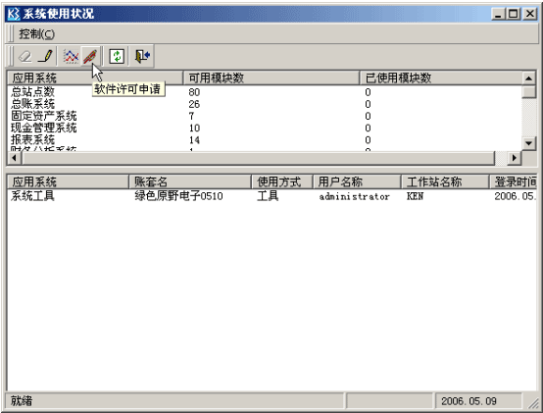
Task: Click the 可用模块数 column header
Action: pos(271,77)
